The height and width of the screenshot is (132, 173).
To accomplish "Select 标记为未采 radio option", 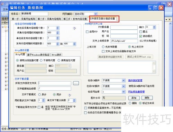I will [140, 103].
